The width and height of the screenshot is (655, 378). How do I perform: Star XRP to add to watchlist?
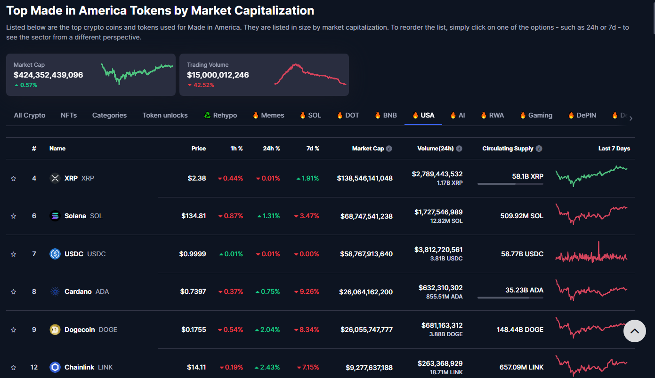(13, 178)
